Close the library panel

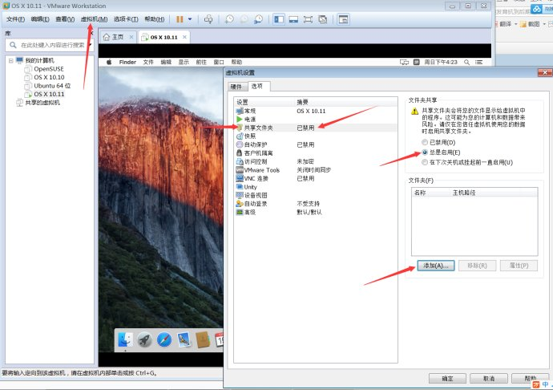91,33
